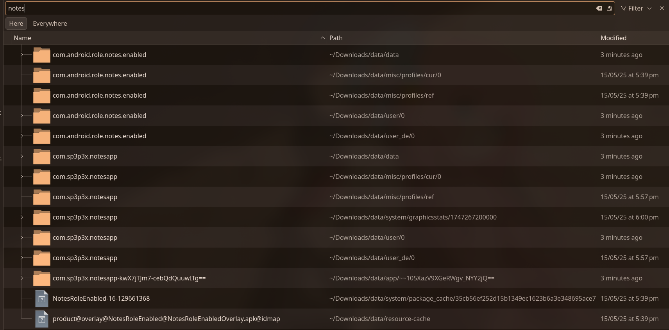Viewport: 669px width, 330px height.
Task: Click the save search icon
Action: click(x=609, y=8)
